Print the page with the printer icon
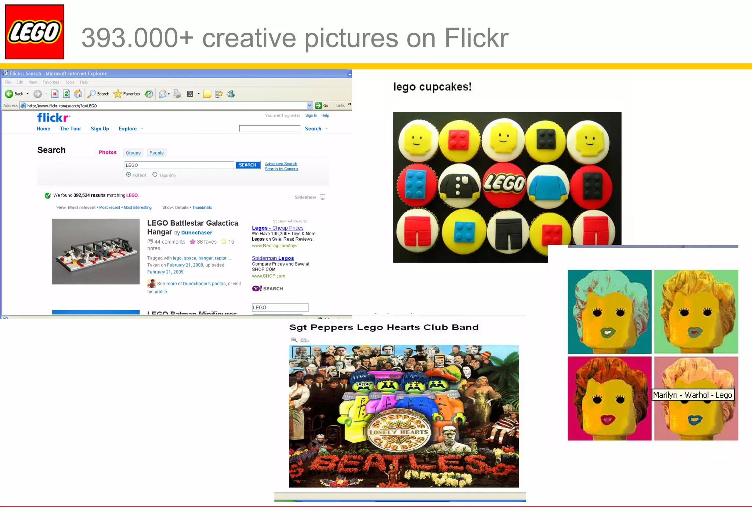The width and height of the screenshot is (752, 521). 177,94
